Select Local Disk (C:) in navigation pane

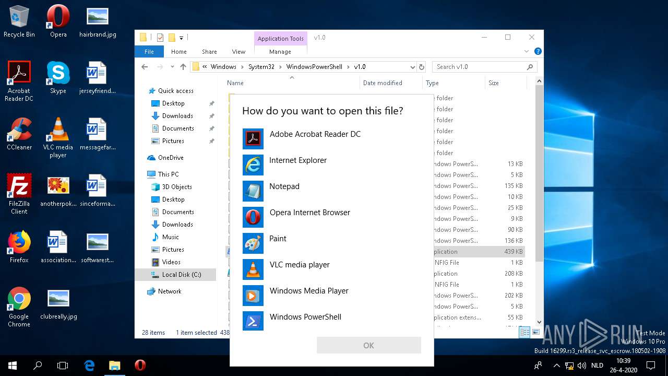click(181, 275)
